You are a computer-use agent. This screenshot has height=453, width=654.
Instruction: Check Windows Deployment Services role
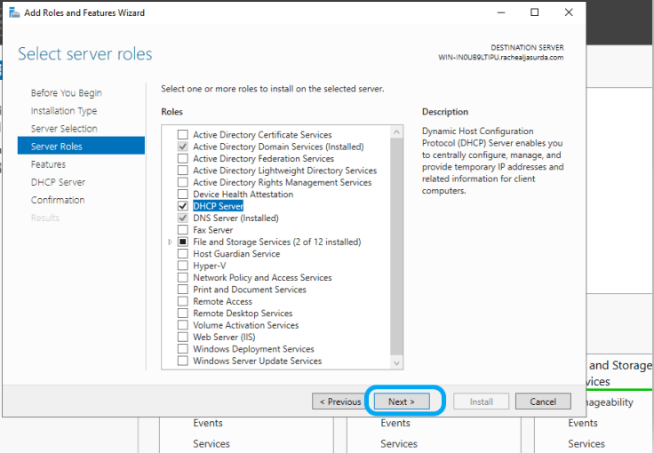[x=183, y=349]
